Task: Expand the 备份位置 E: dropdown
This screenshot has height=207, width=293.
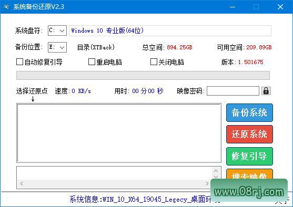Action: click(57, 47)
